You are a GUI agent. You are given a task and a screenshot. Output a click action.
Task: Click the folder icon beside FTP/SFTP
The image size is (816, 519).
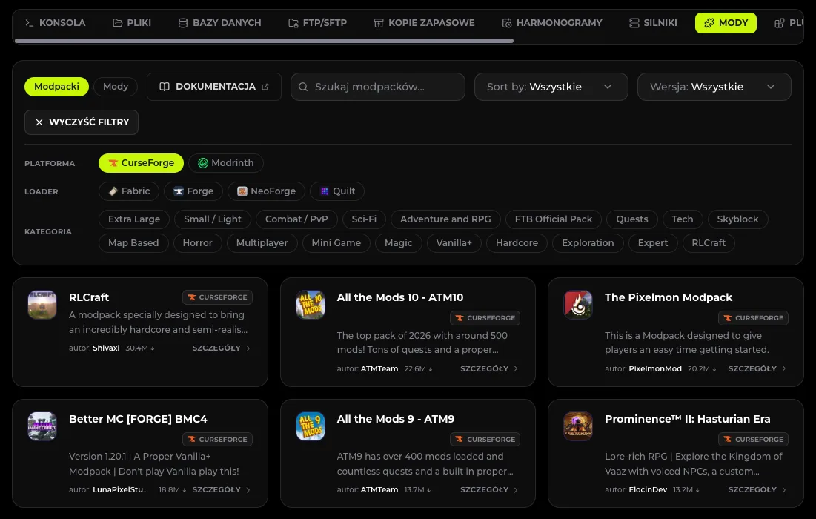[293, 23]
